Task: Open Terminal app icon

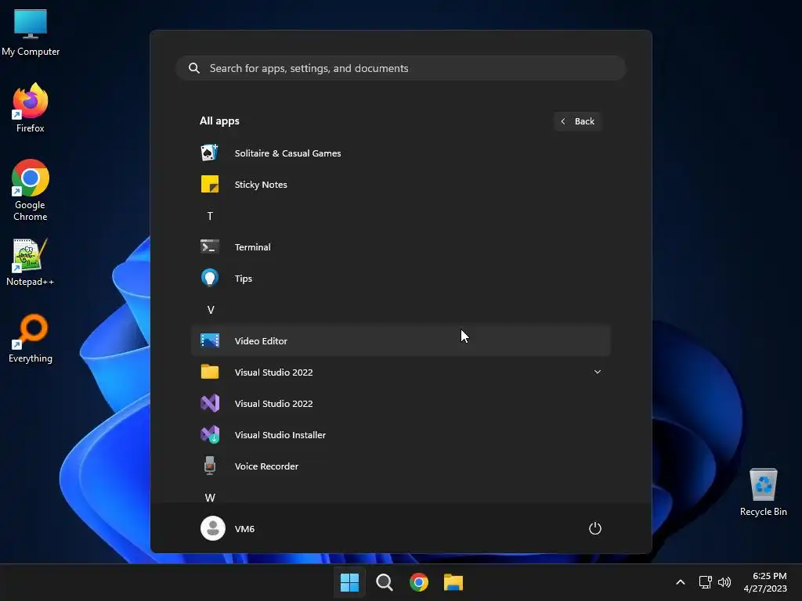Action: (x=210, y=247)
